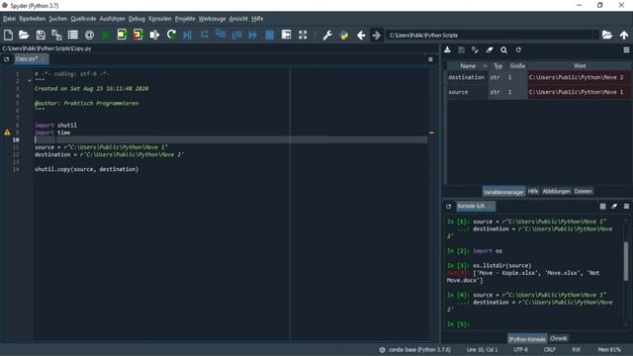Image resolution: width=633 pixels, height=356 pixels.
Task: Run current cell using the yellow cell icon
Action: click(122, 36)
